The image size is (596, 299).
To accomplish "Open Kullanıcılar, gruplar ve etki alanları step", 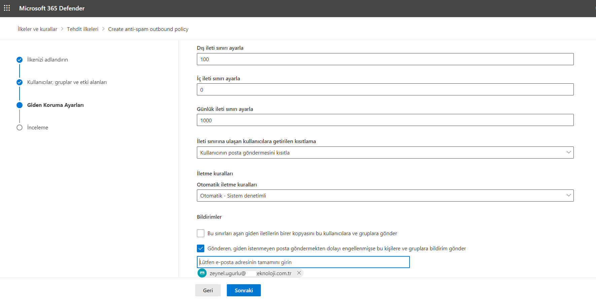I will (67, 82).
